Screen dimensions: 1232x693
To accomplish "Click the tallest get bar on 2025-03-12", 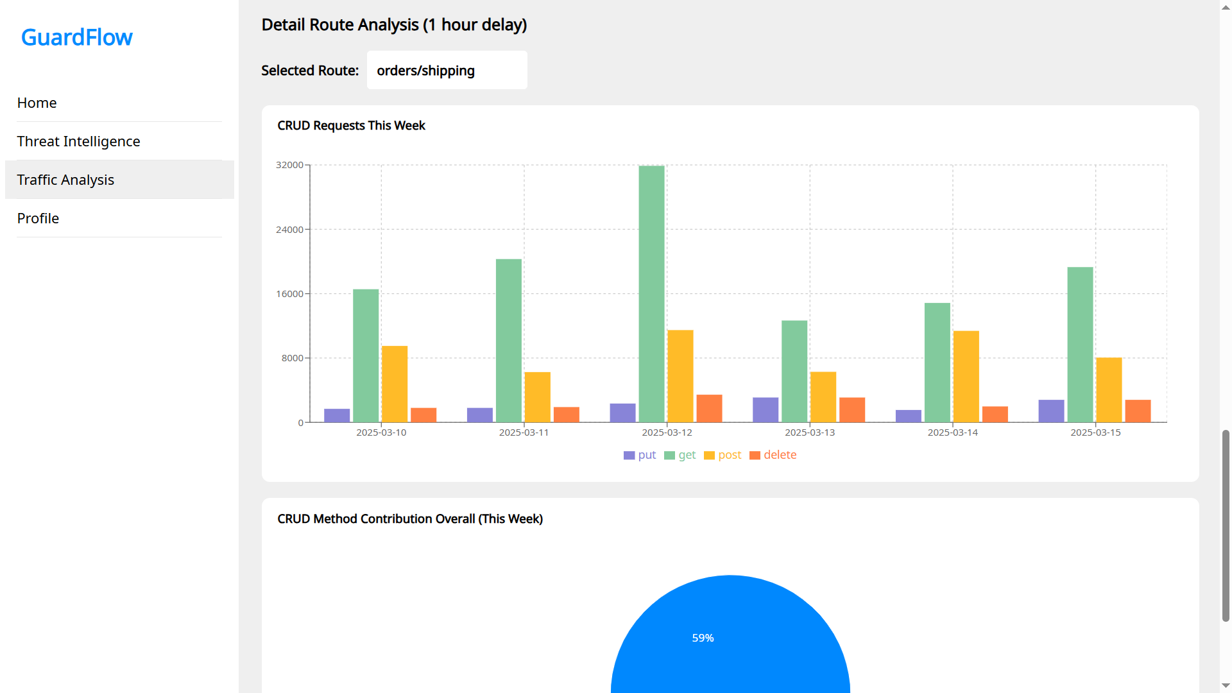I will pyautogui.click(x=651, y=294).
